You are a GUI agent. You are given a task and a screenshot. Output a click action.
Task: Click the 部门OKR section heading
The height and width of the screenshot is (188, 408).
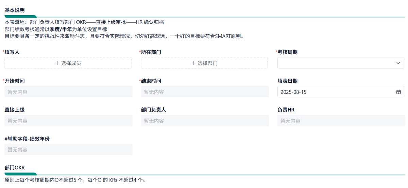15,168
